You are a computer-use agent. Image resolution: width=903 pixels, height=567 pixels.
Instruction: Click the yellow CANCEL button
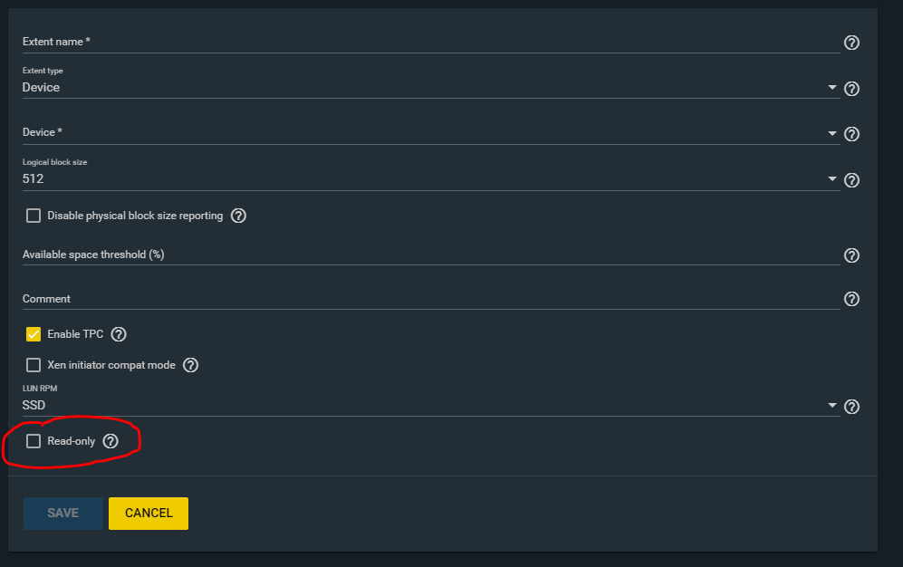coord(149,514)
